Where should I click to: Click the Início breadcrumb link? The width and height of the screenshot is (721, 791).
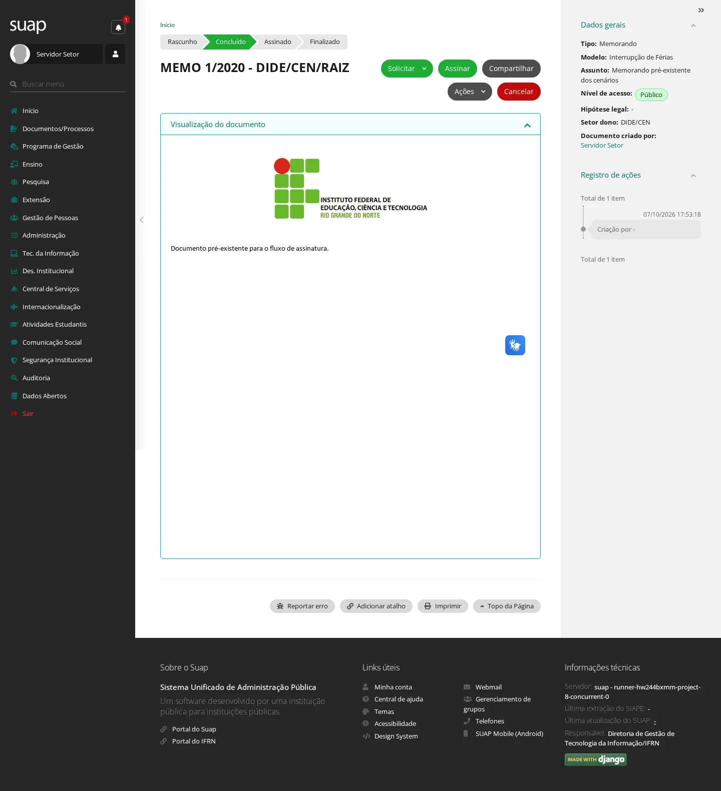coord(167,25)
